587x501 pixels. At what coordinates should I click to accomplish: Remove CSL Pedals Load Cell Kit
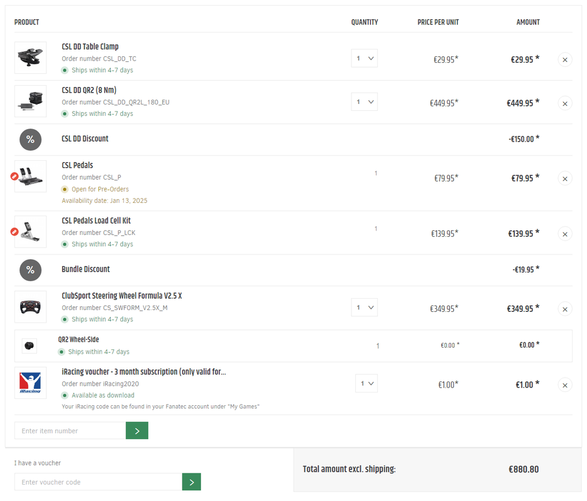click(564, 234)
